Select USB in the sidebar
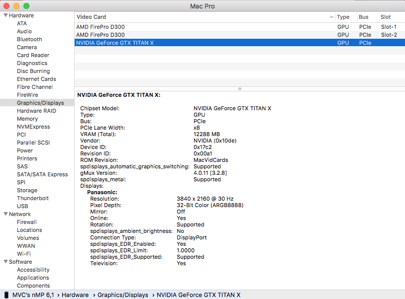The height and width of the screenshot is (299, 405). click(22, 206)
